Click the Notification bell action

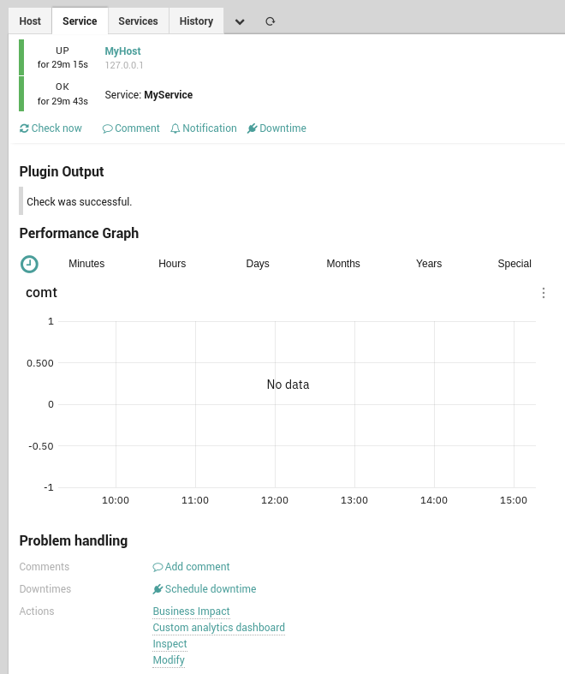click(203, 128)
